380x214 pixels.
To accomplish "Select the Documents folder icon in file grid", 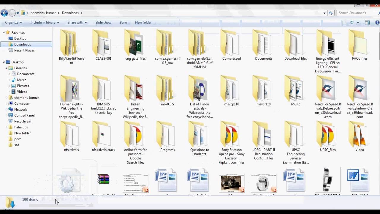I will [x=264, y=43].
